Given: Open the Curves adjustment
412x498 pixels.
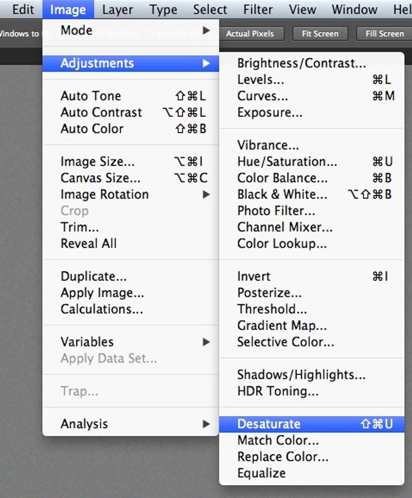Looking at the screenshot, I should pyautogui.click(x=261, y=96).
